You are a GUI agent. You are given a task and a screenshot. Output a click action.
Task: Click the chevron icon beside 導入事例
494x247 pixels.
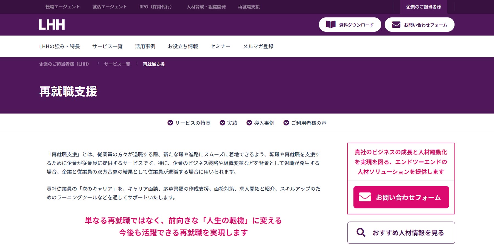pos(249,123)
